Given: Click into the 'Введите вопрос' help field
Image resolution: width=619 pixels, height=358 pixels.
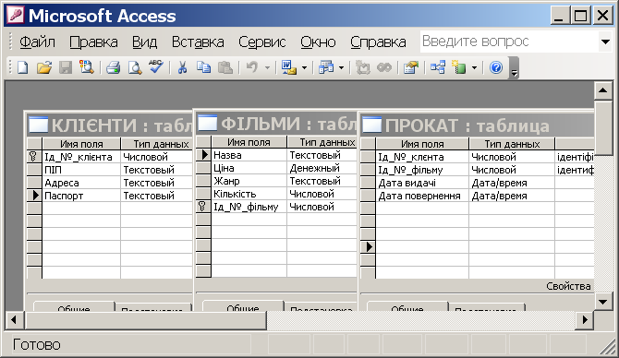Looking at the screenshot, I should coord(509,42).
